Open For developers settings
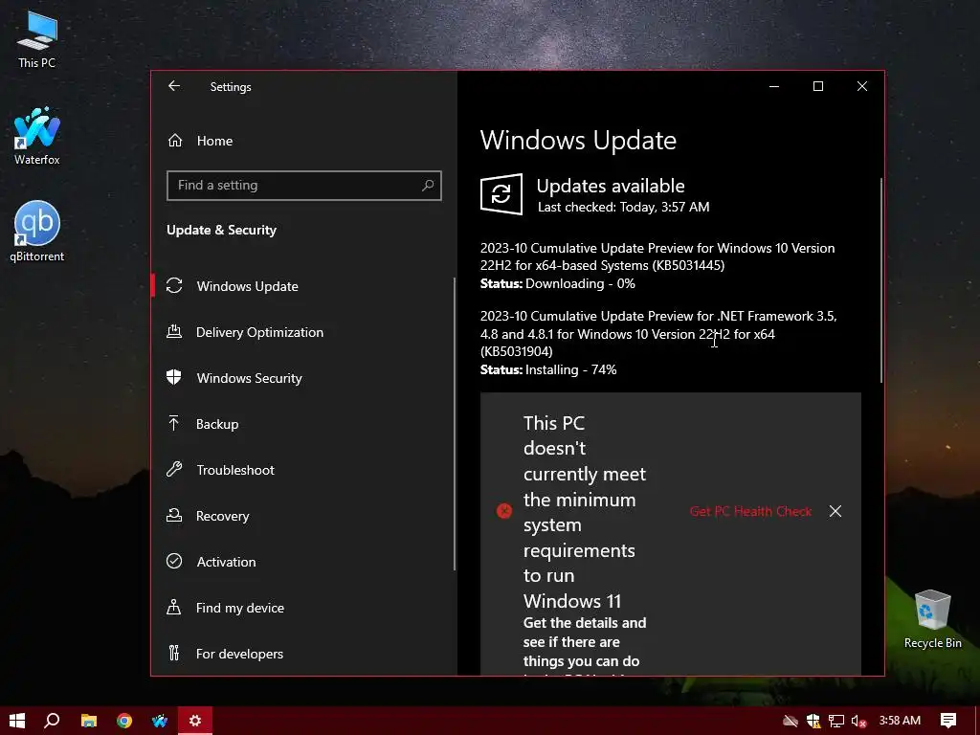 pos(303,653)
